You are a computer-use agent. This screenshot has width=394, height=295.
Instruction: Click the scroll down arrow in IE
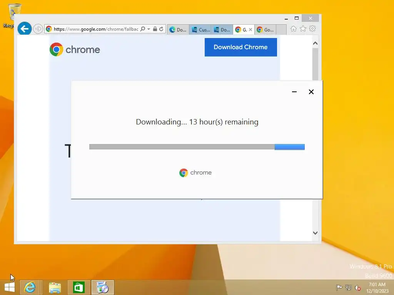tap(316, 233)
